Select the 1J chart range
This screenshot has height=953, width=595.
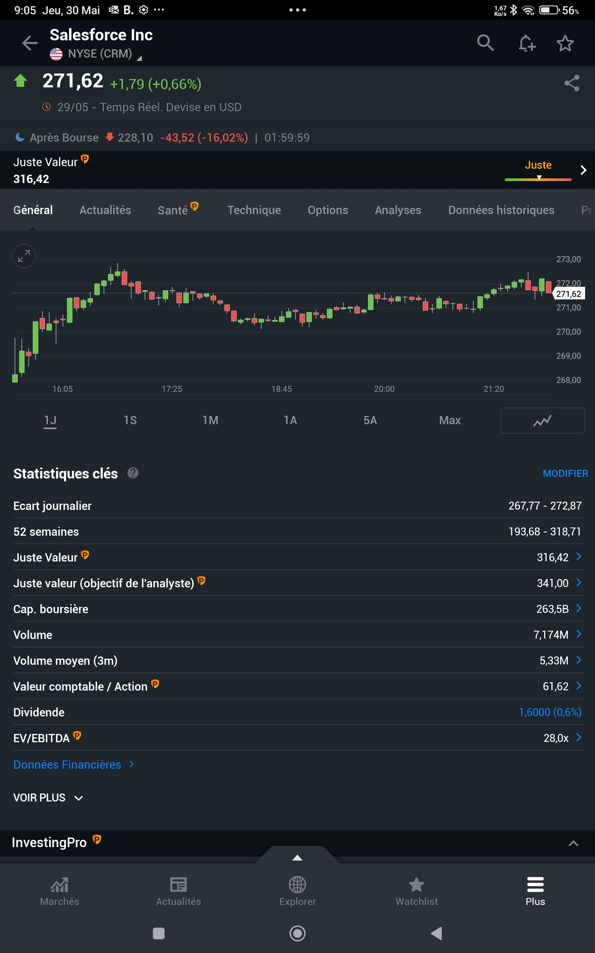point(50,420)
